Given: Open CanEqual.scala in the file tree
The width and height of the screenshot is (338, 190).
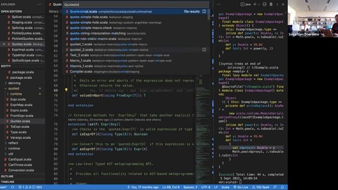Looking at the screenshot, I should click(x=22, y=159).
